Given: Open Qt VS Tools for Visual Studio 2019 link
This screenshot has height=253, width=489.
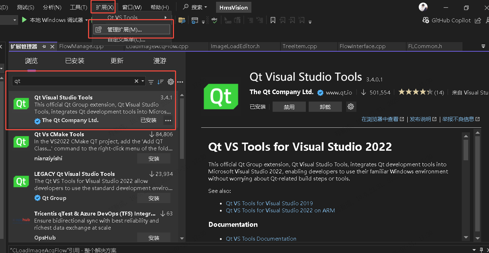Looking at the screenshot, I should click(269, 203).
